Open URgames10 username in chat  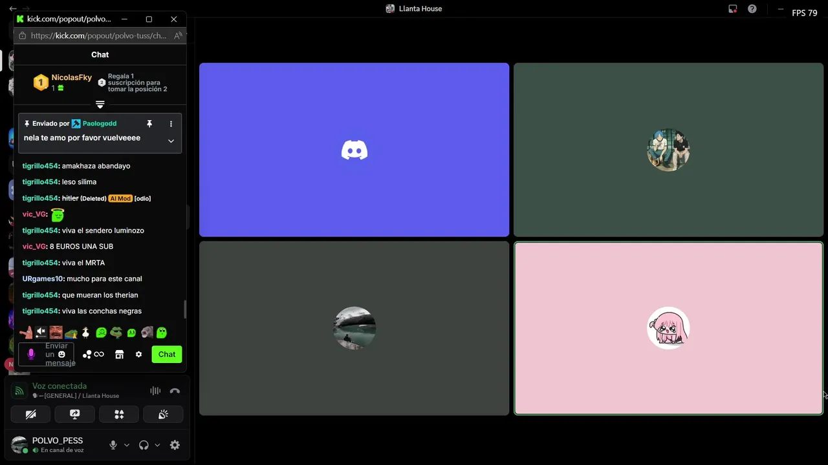pos(43,278)
